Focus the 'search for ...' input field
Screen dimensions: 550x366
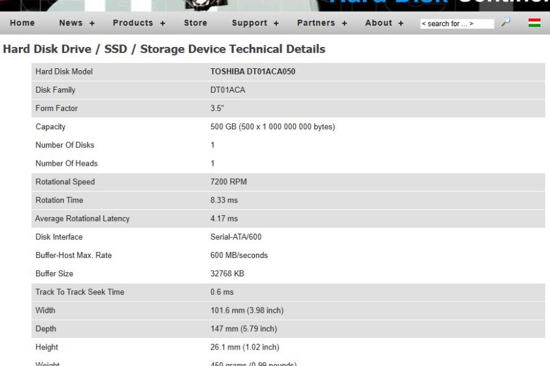coord(457,23)
